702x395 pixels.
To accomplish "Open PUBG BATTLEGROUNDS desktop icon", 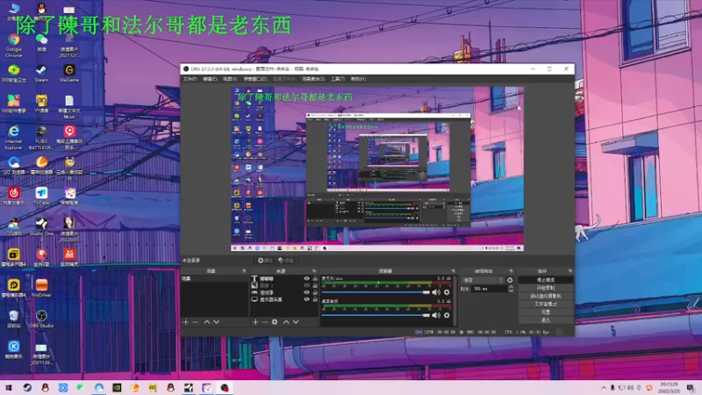I will tap(41, 137).
